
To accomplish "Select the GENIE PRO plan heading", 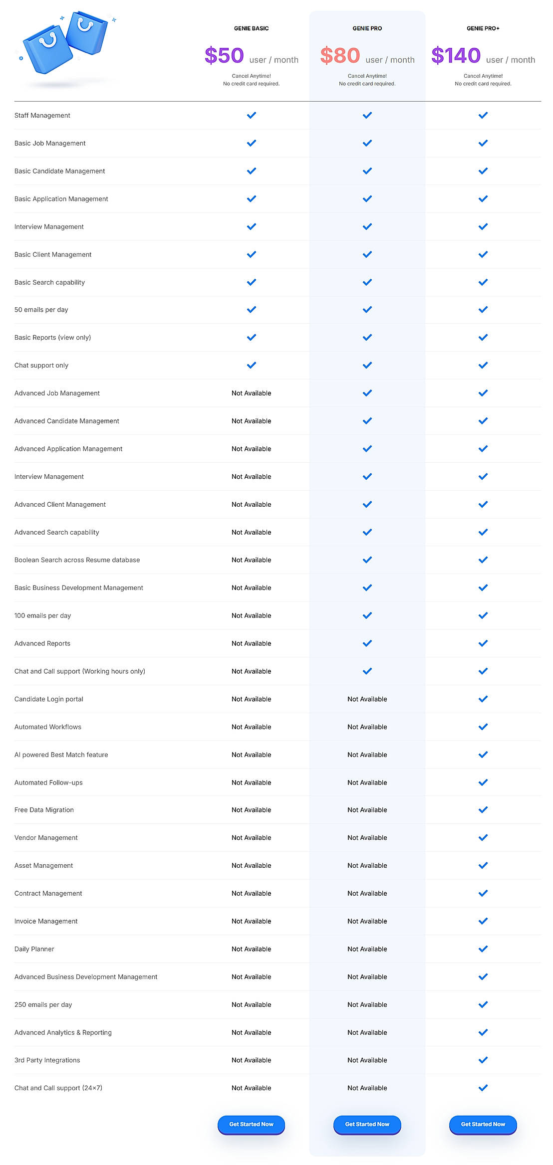I will (367, 28).
